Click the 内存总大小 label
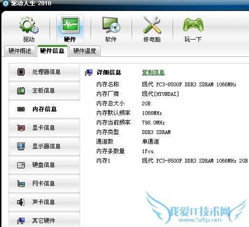Screen dimensions: 249x227 pyautogui.click(x=111, y=103)
